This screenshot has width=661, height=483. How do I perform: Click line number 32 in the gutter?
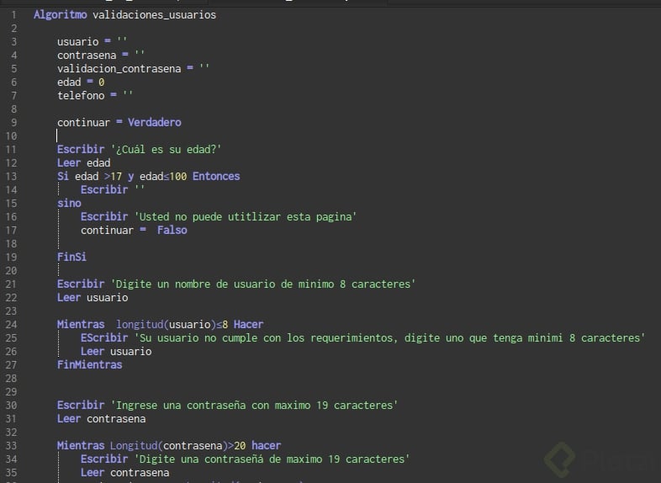point(11,433)
